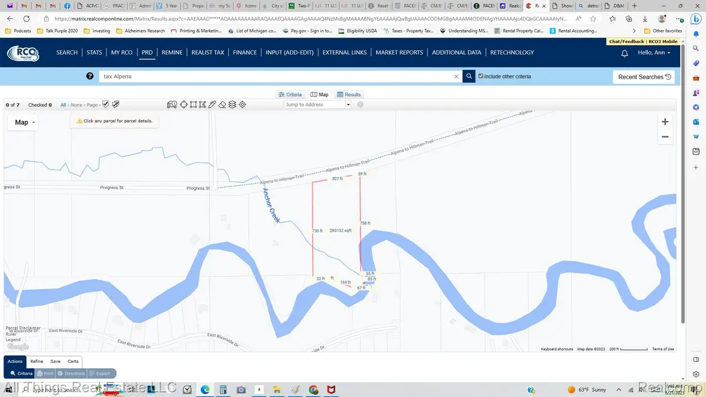Zoom in with the plus button
706x397 pixels.
(x=665, y=122)
